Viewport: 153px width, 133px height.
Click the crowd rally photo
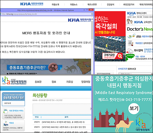pos(110,49)
